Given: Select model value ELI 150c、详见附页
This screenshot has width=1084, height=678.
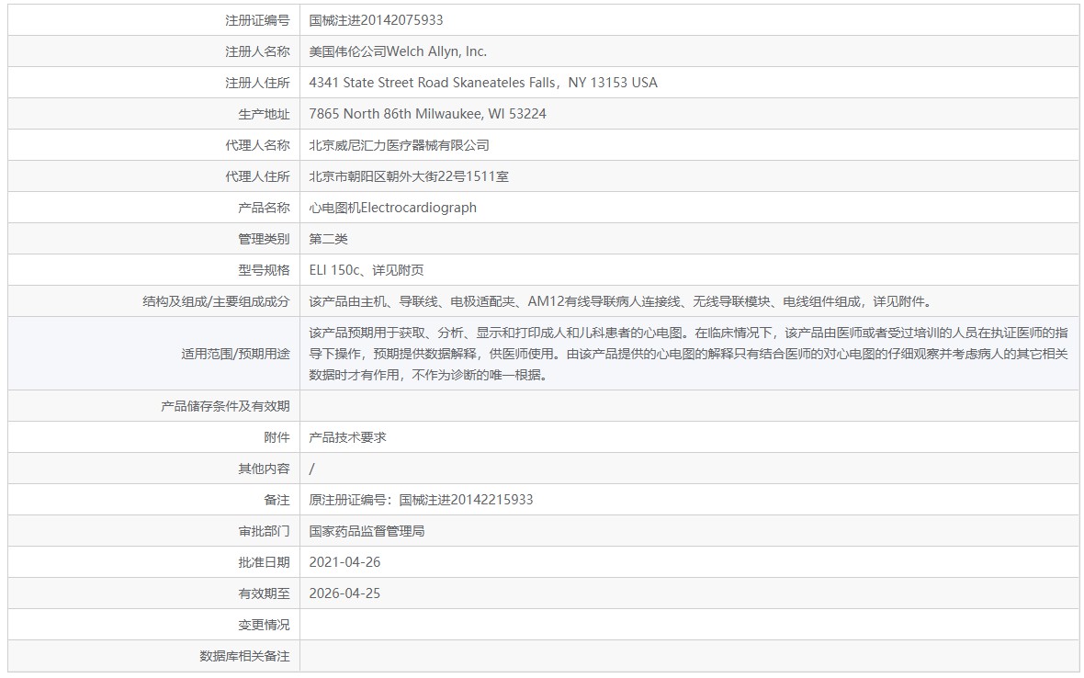Looking at the screenshot, I should (x=367, y=270).
